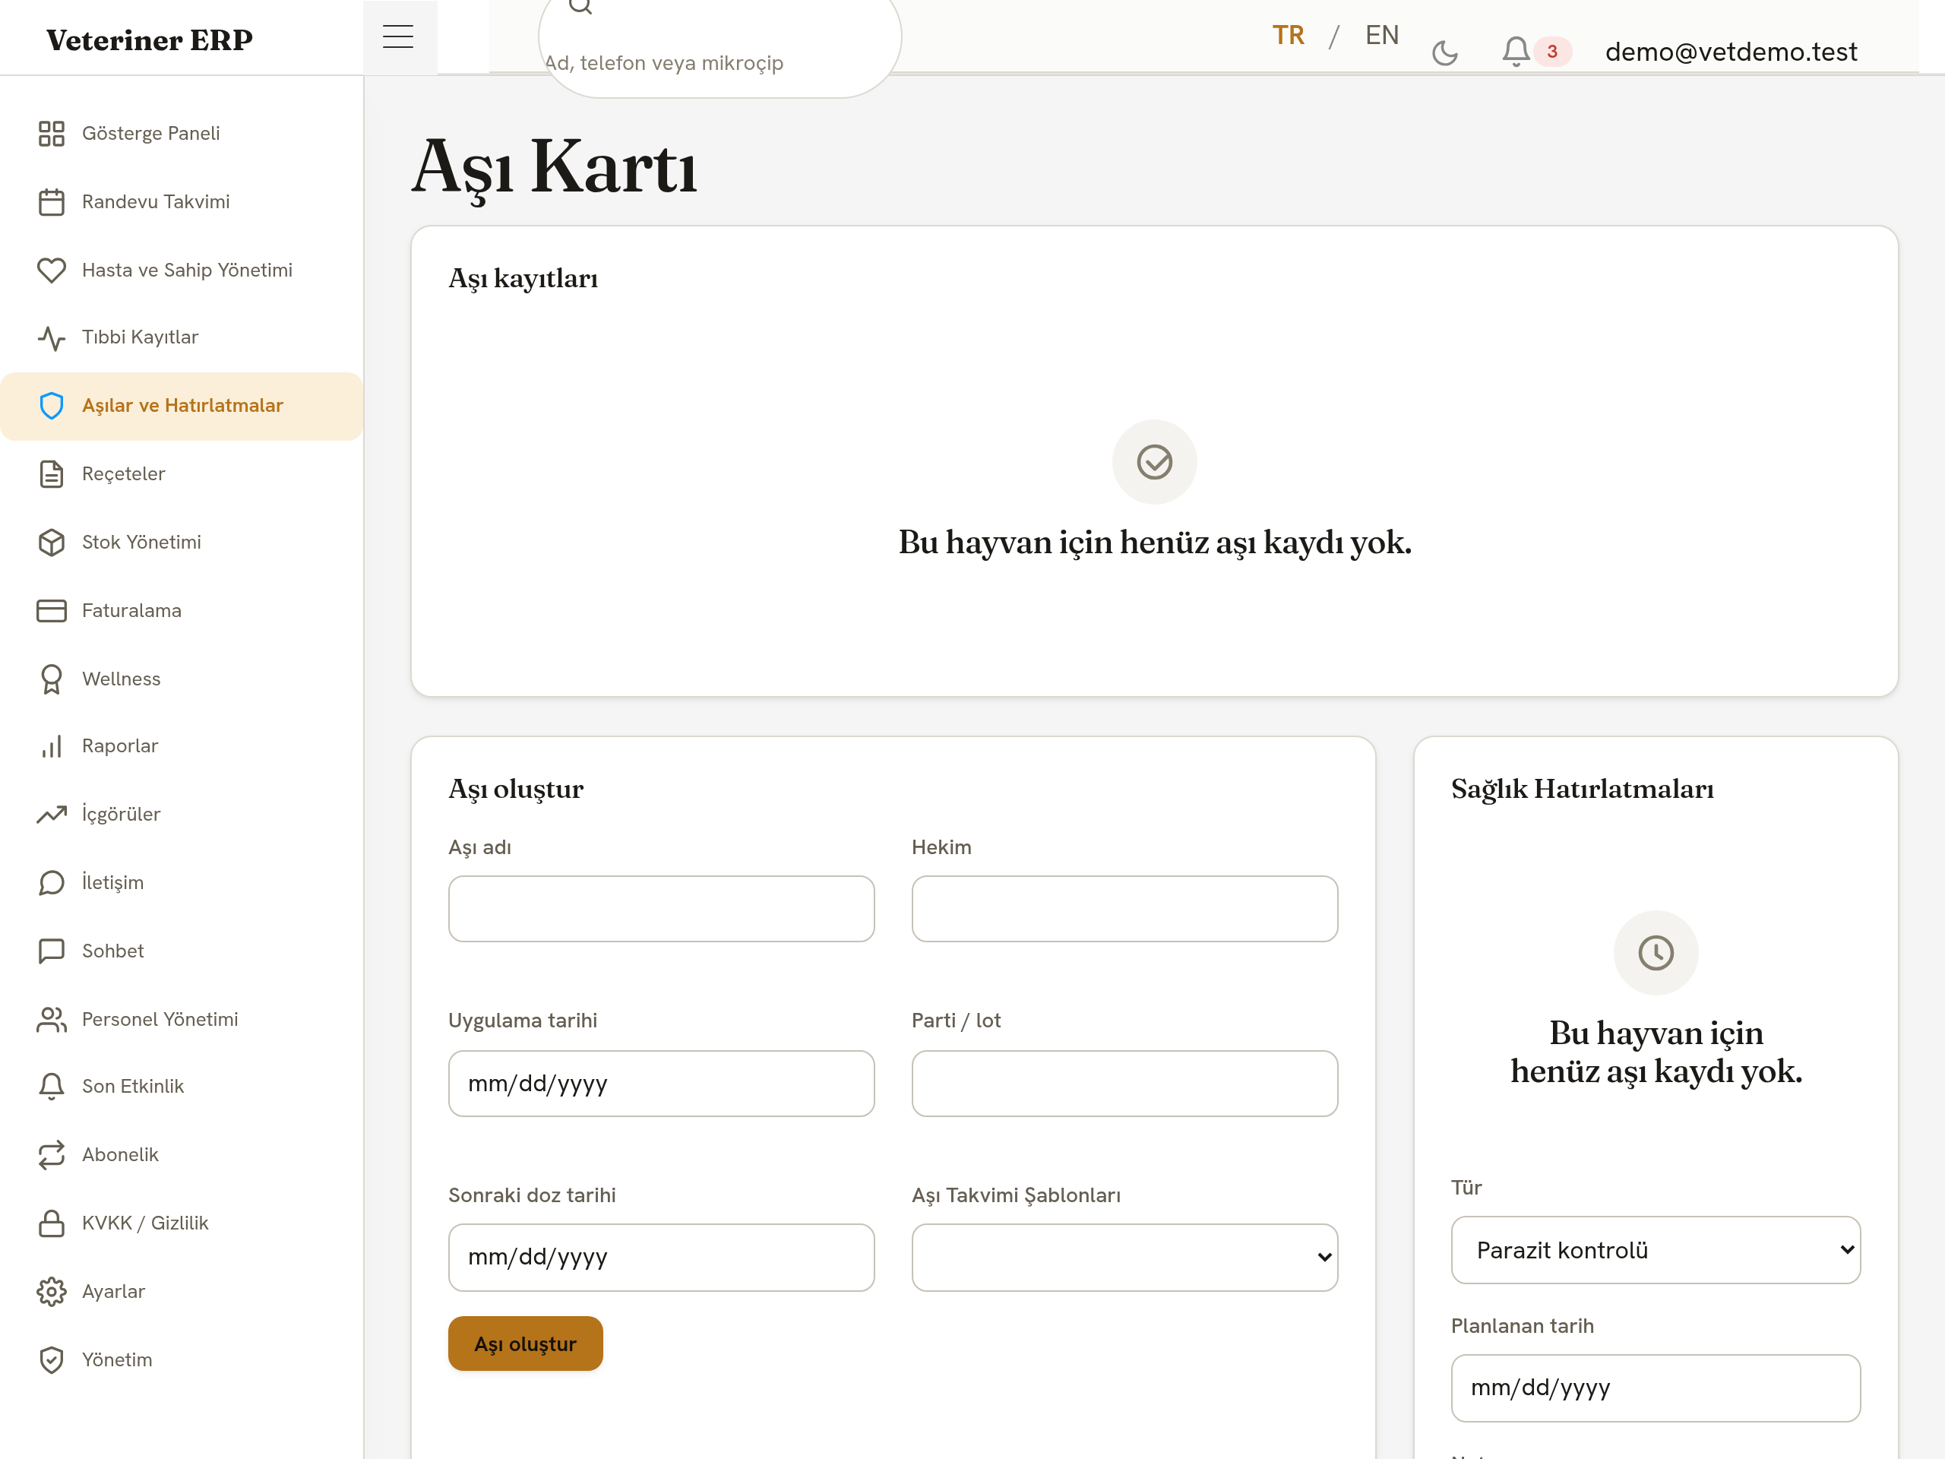Screen dimensions: 1945x1459
Task: Open the demo@vetdemo.test account menu
Action: pyautogui.click(x=1731, y=52)
